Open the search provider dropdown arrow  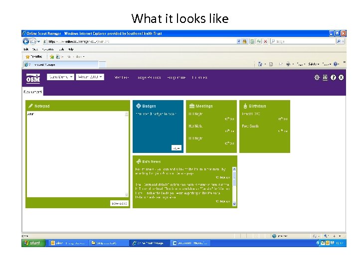point(343,41)
